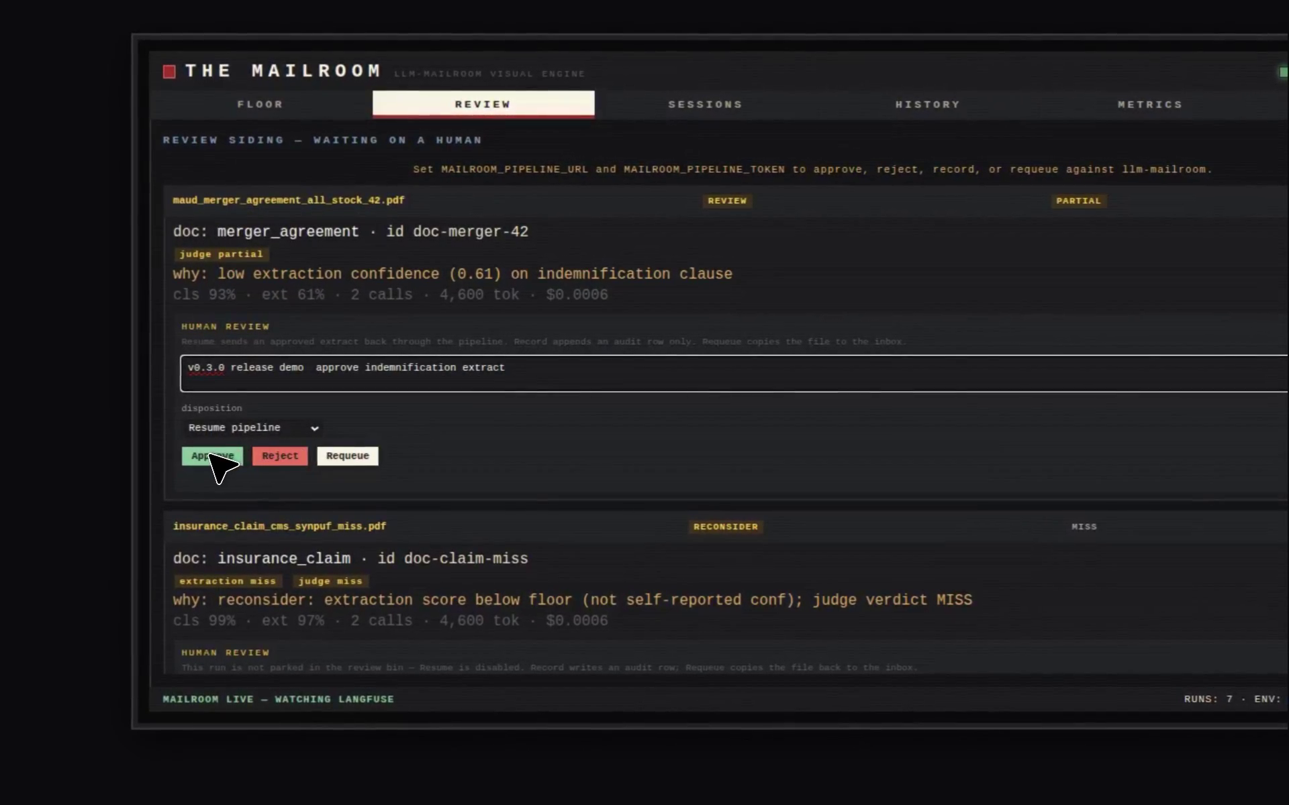Click the MISS verdict label

click(x=1084, y=527)
